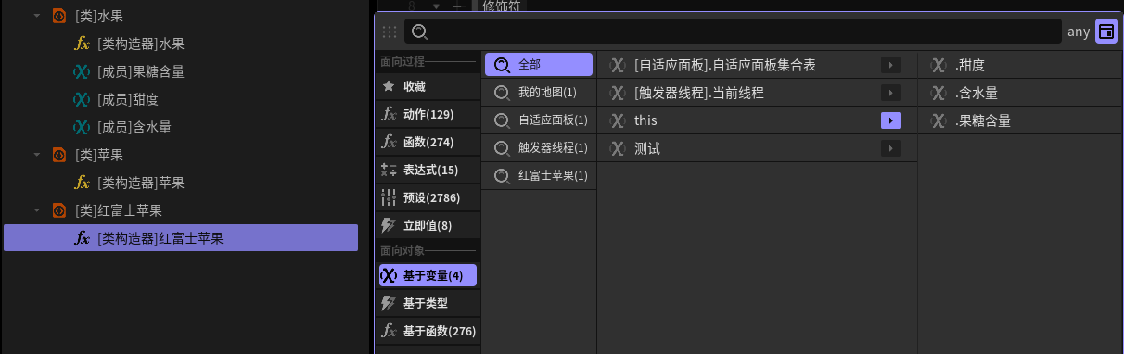Select the 基于变量(4) category
The height and width of the screenshot is (354, 1124).
[x=428, y=275]
